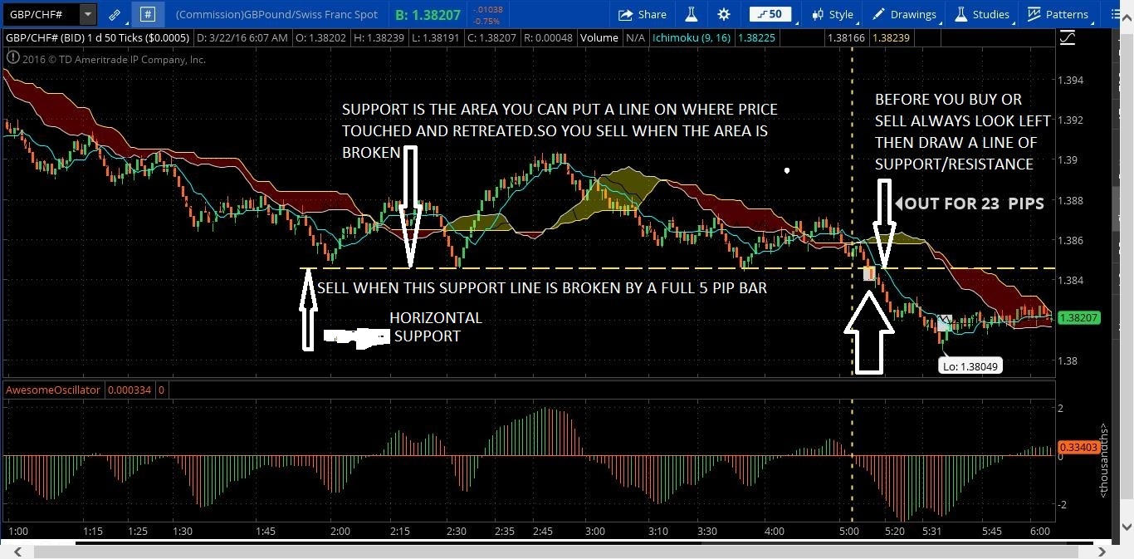Open the 50 ticks aggregation selector
Viewport: 1134px width, 559px height.
tap(770, 14)
